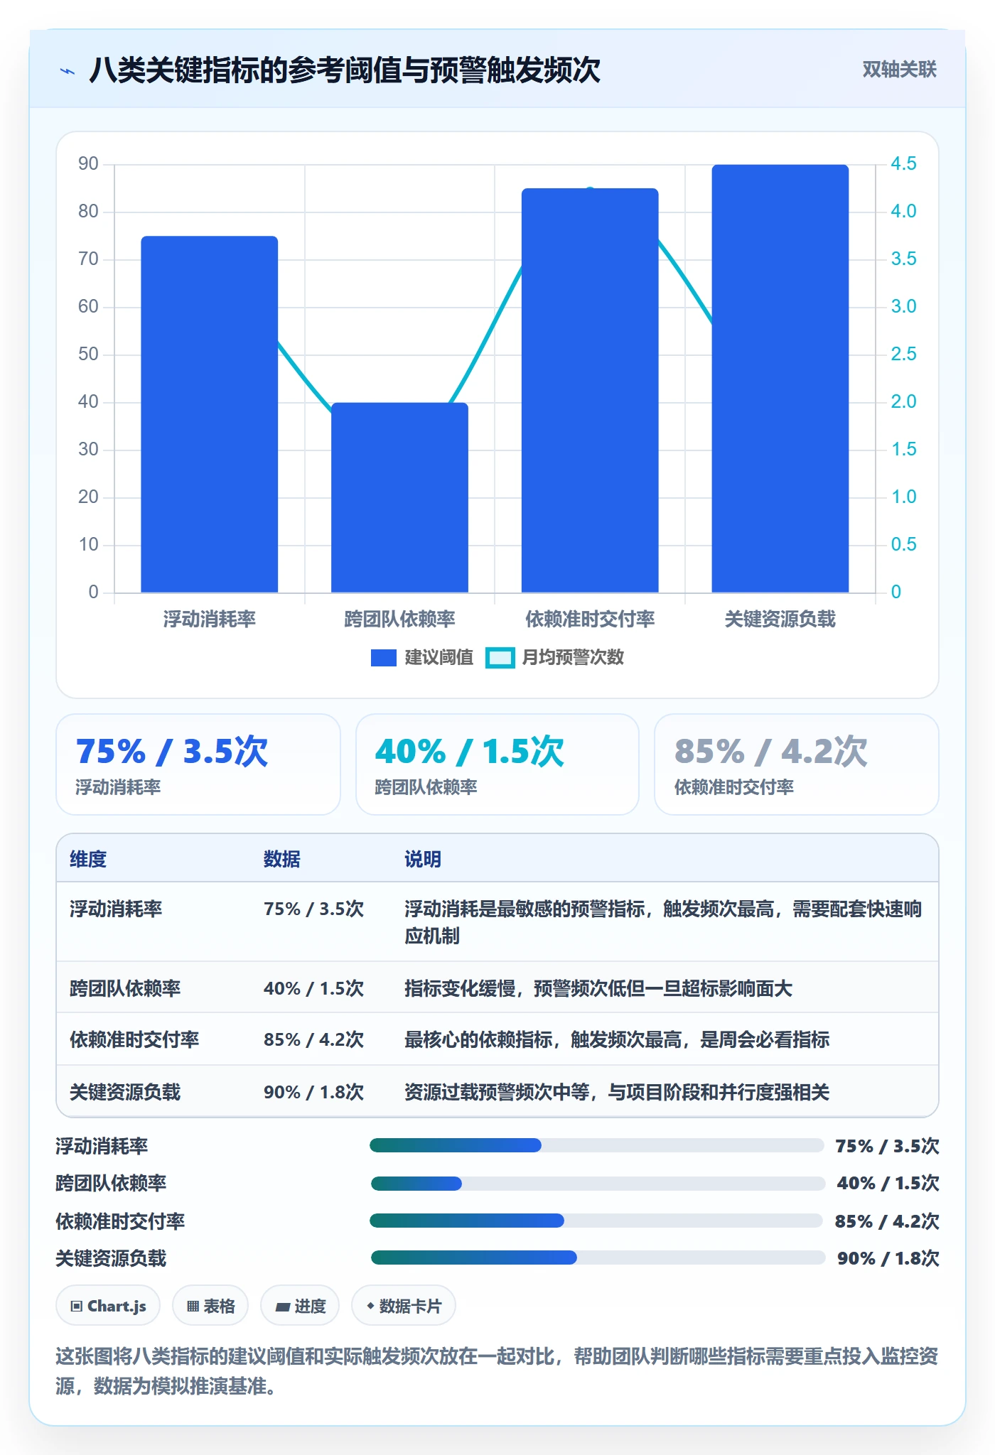Screen dimensions: 995x1455
Task: Click the 浮动消耗率 progress bar
Action: click(596, 1145)
